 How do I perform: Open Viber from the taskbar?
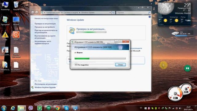pos(31,108)
